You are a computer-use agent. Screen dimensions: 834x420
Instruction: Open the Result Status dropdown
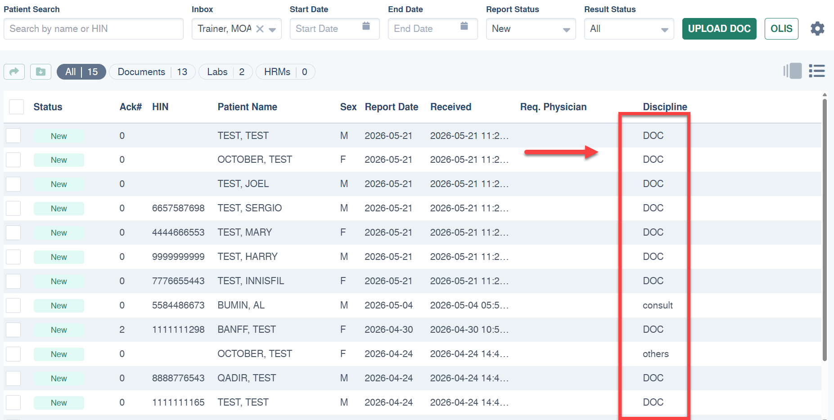[x=629, y=29]
